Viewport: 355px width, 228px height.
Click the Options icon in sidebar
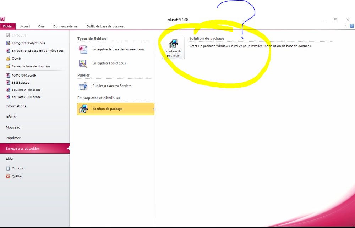click(x=8, y=168)
